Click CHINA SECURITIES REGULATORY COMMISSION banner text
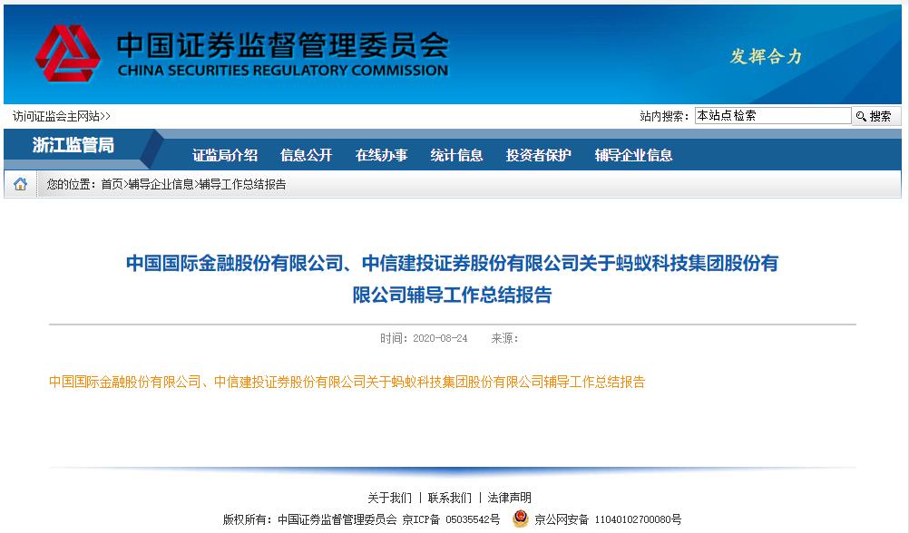 click(x=283, y=71)
